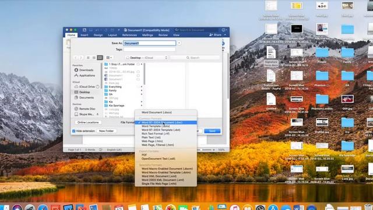Click the file list vertical scrollbar
Viewport: 373px width, 210px height.
tap(144, 74)
